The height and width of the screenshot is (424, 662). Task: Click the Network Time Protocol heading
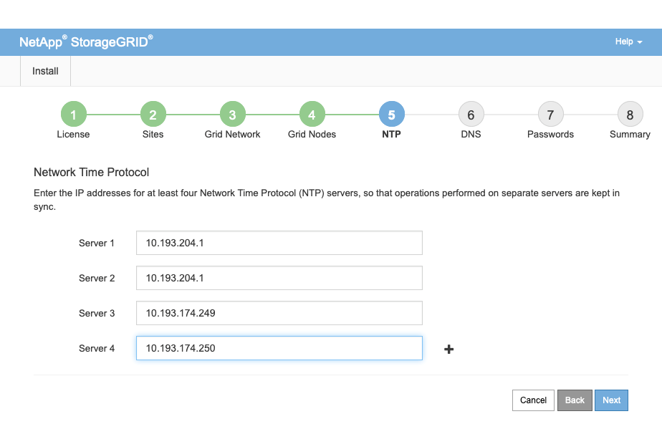(91, 173)
